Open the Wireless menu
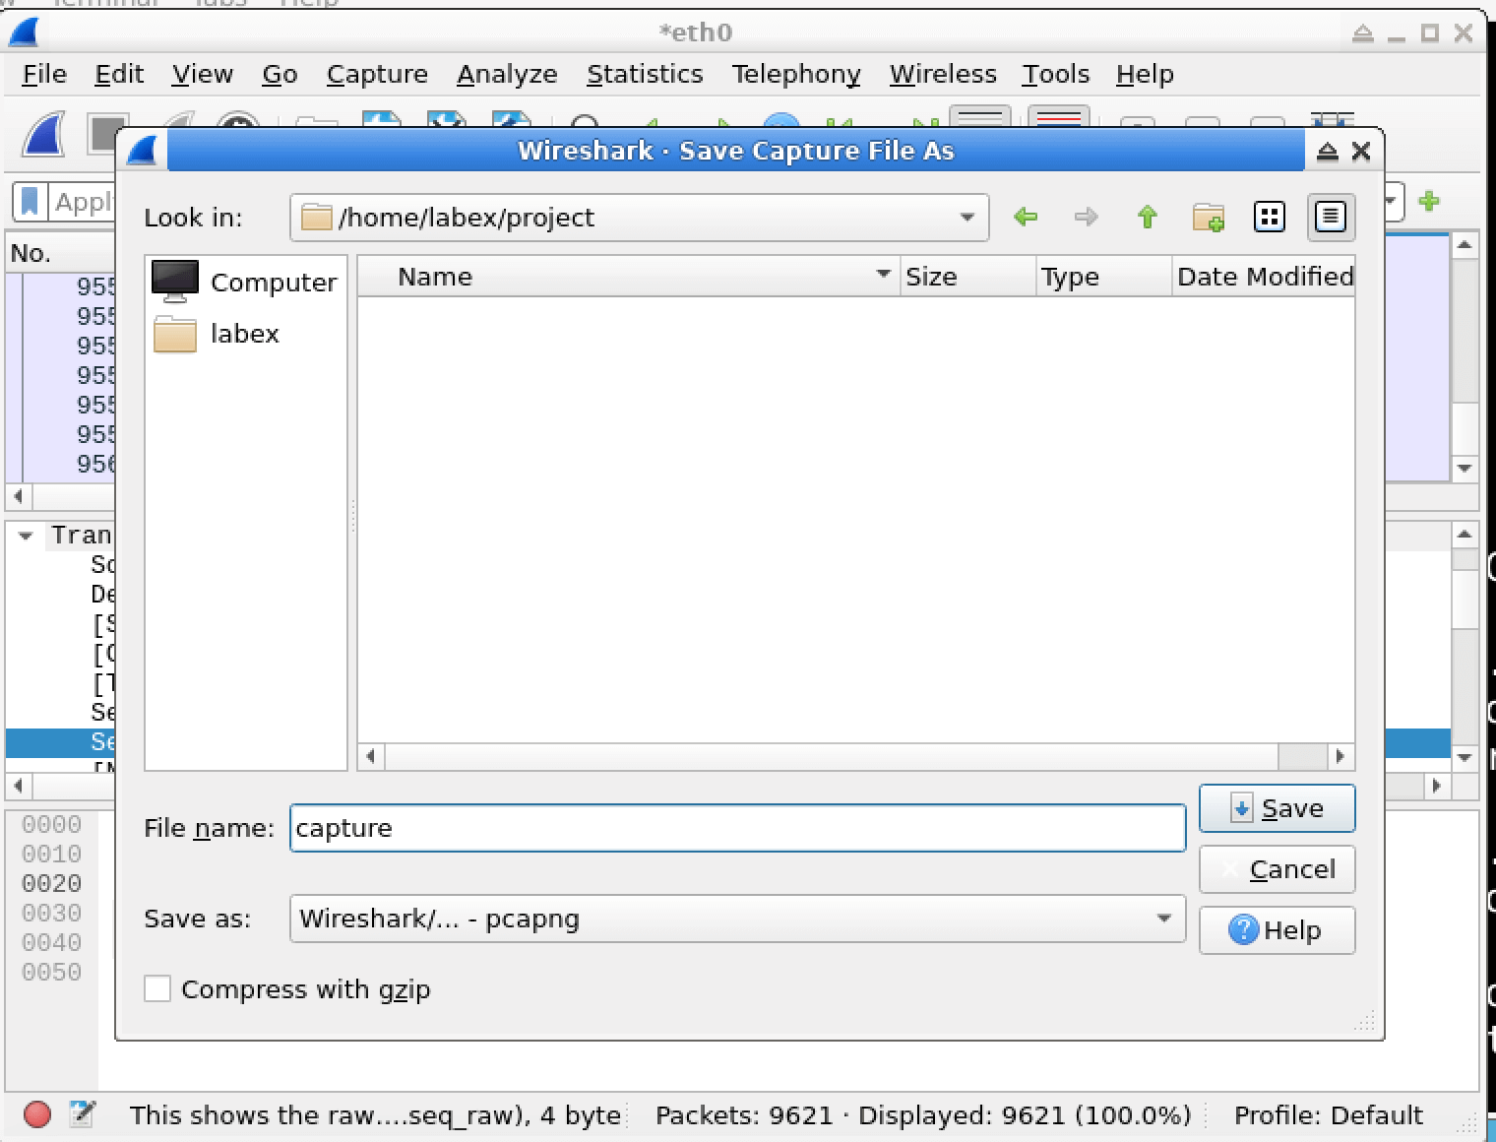The height and width of the screenshot is (1142, 1496). 943,74
